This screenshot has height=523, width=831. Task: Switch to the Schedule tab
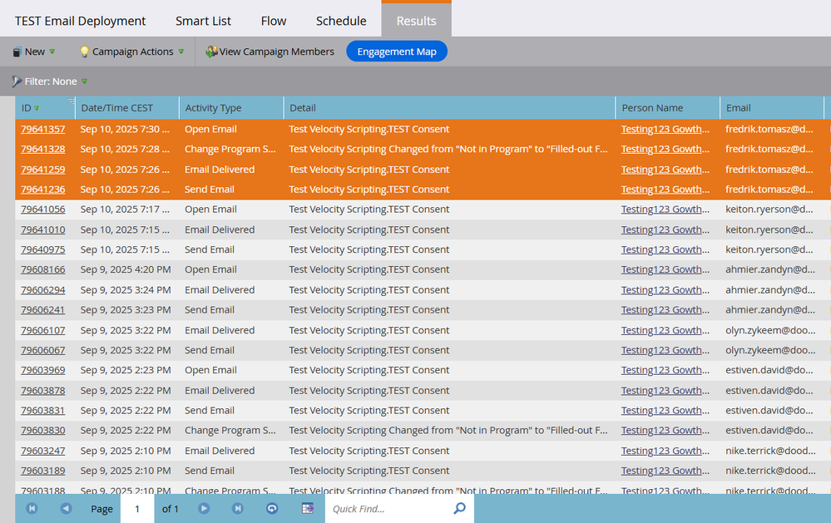click(341, 21)
